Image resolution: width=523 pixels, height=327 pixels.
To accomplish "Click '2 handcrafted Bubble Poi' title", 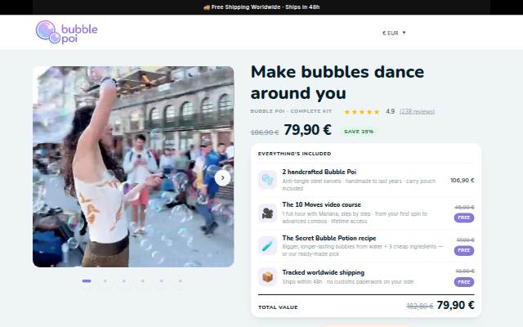I will [x=319, y=172].
